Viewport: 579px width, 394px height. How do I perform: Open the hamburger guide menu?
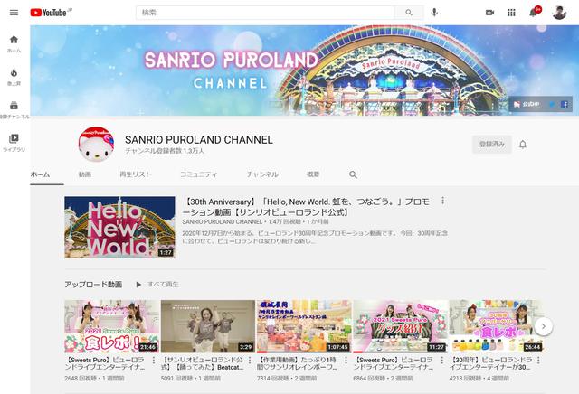(x=14, y=13)
